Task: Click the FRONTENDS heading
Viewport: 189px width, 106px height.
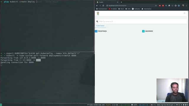Action: pyautogui.click(x=102, y=31)
